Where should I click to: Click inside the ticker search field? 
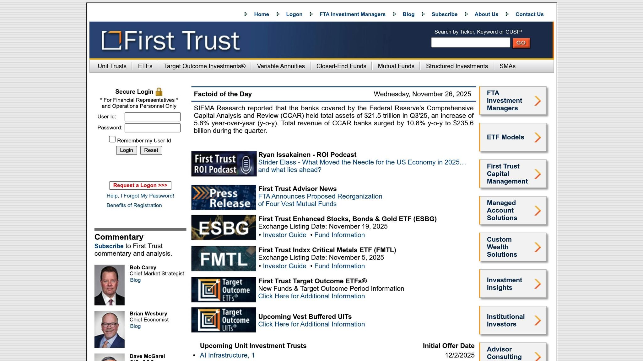tap(470, 42)
